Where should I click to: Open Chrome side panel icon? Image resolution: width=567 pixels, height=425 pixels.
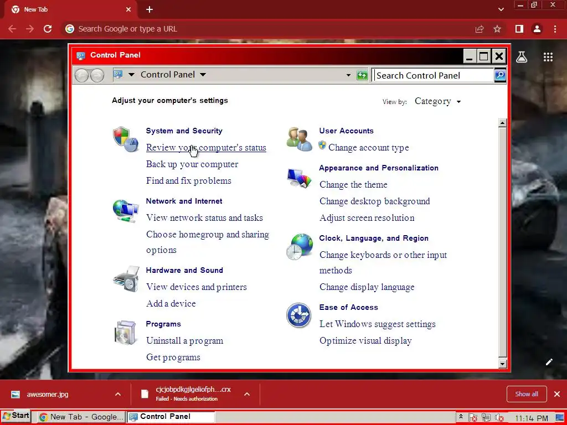[x=519, y=29]
